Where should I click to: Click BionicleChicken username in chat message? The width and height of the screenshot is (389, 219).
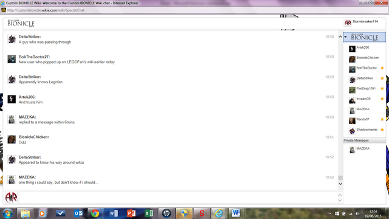(34, 137)
